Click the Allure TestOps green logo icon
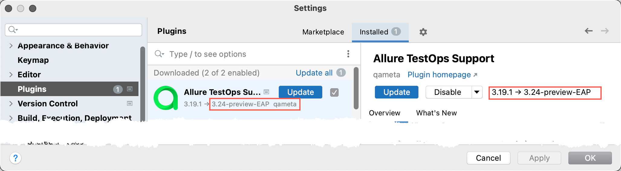Screen dimensions: 621x171 click(166, 98)
